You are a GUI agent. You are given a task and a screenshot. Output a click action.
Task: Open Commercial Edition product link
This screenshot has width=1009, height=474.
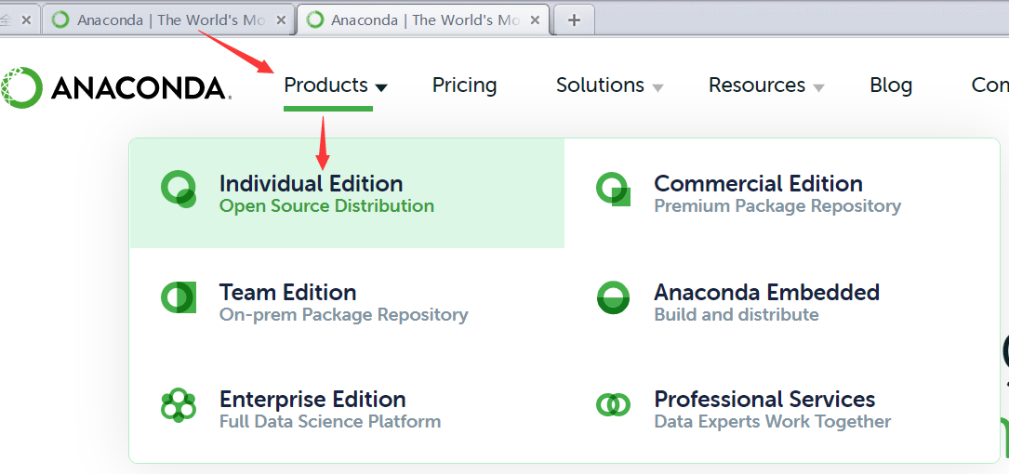[x=758, y=184]
